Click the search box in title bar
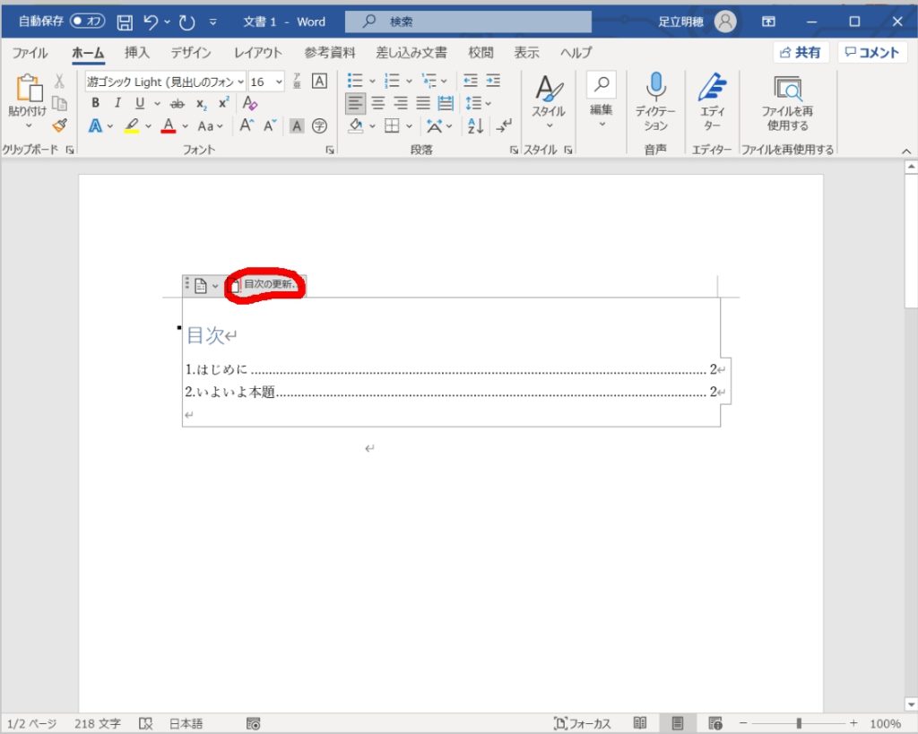 468,22
